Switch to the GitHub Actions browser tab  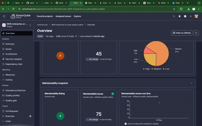(x=61, y=3)
